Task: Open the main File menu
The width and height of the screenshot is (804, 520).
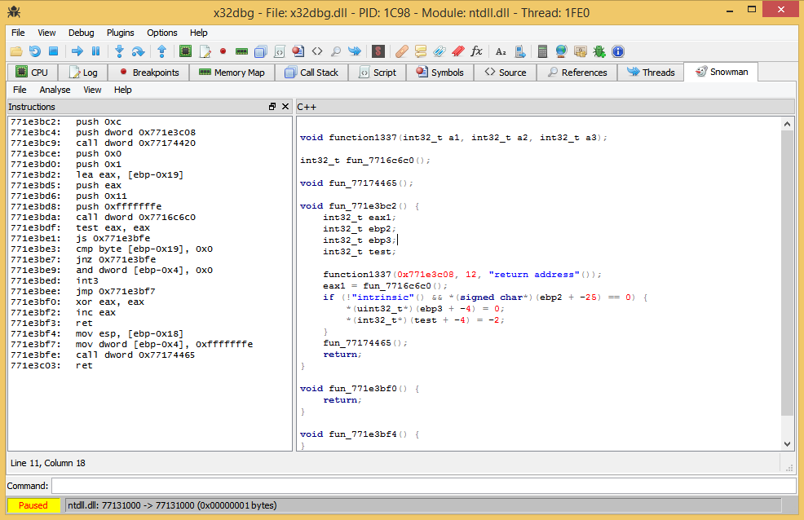Action: click(18, 33)
